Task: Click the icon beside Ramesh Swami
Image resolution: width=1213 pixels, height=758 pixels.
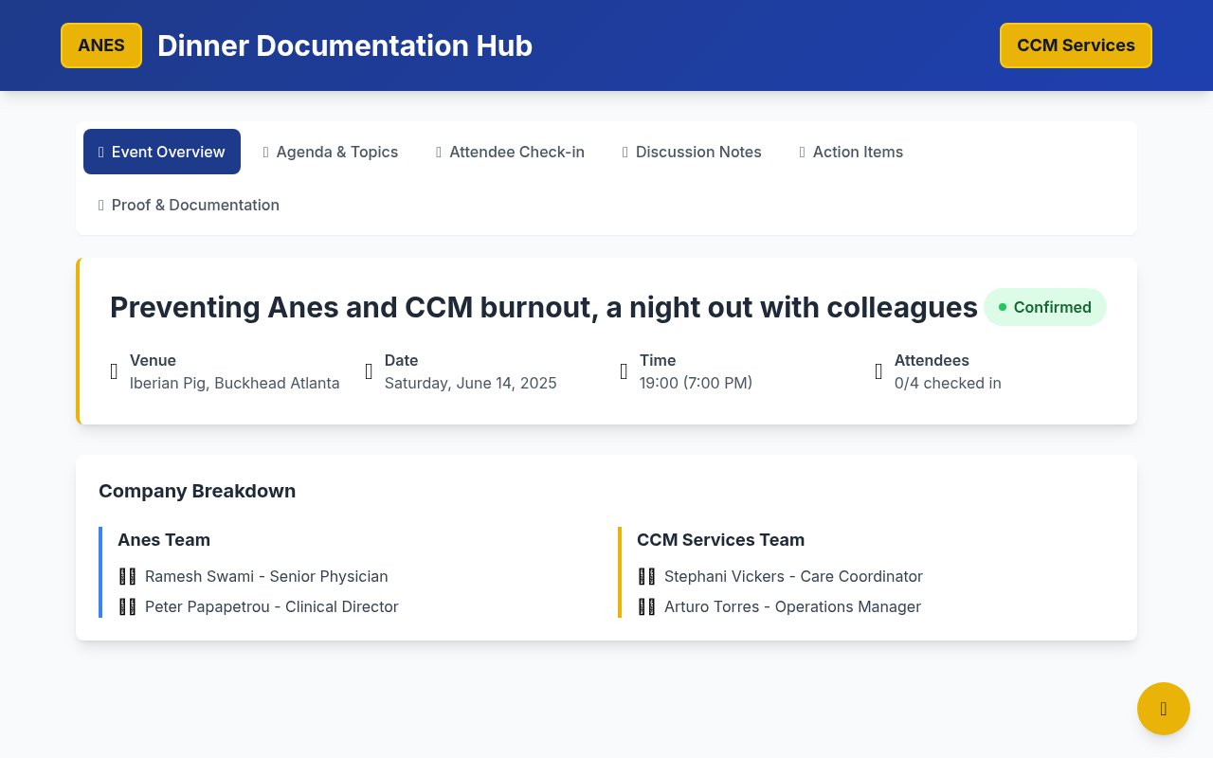Action: [127, 576]
